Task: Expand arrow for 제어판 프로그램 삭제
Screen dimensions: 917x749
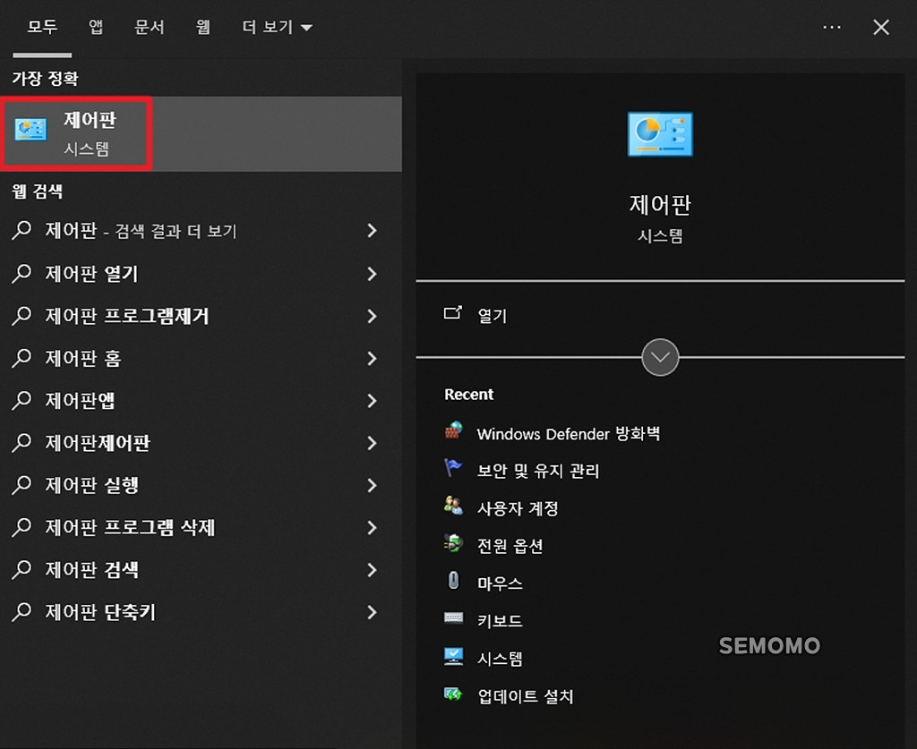Action: (x=372, y=528)
